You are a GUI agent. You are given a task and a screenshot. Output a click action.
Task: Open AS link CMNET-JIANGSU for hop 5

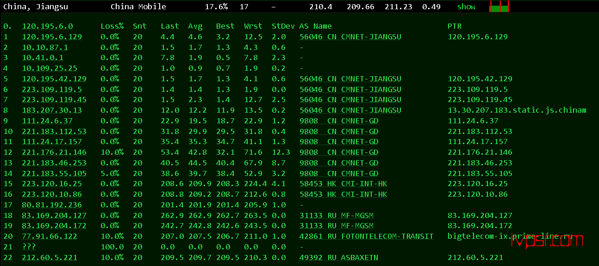pos(350,79)
